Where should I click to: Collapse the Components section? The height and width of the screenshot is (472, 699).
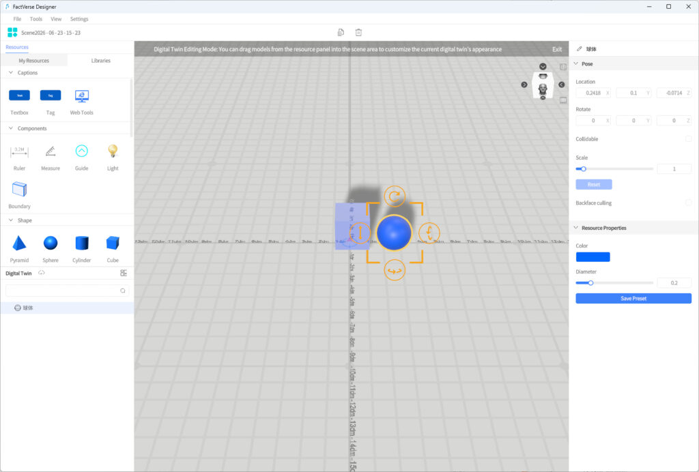tap(11, 128)
